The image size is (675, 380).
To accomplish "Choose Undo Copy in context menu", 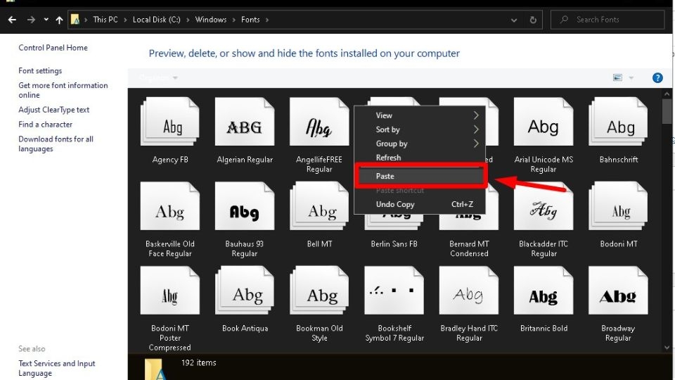I will coord(420,204).
